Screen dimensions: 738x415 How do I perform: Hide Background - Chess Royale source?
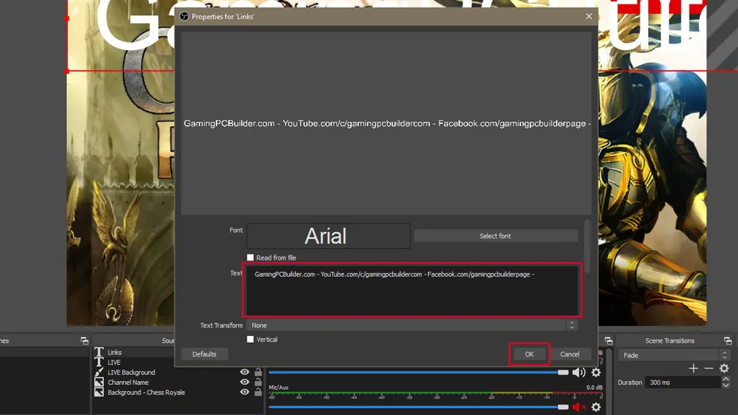coord(244,391)
